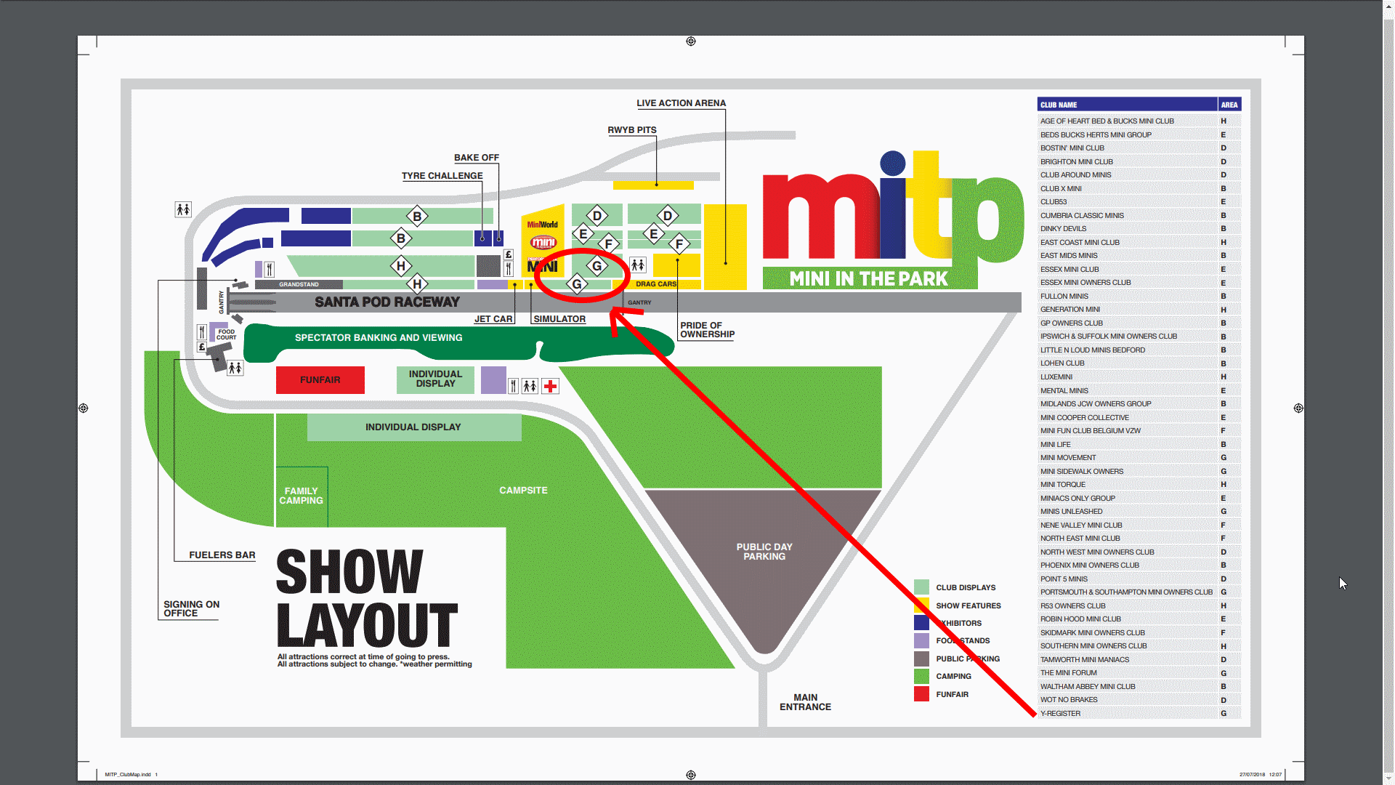The height and width of the screenshot is (785, 1395).
Task: Click the left edge registration crosshair mark
Action: click(84, 408)
